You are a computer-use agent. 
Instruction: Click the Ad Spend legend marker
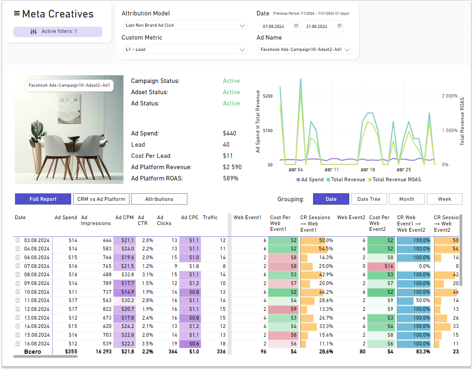tap(298, 180)
